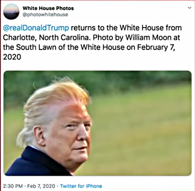
Task: Click the "Charlotte, North Carolina" text
Action: [x=46, y=38]
